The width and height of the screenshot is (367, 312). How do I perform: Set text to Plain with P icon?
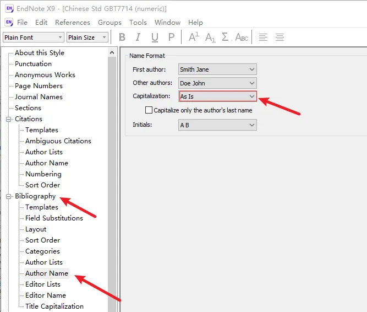(x=171, y=37)
